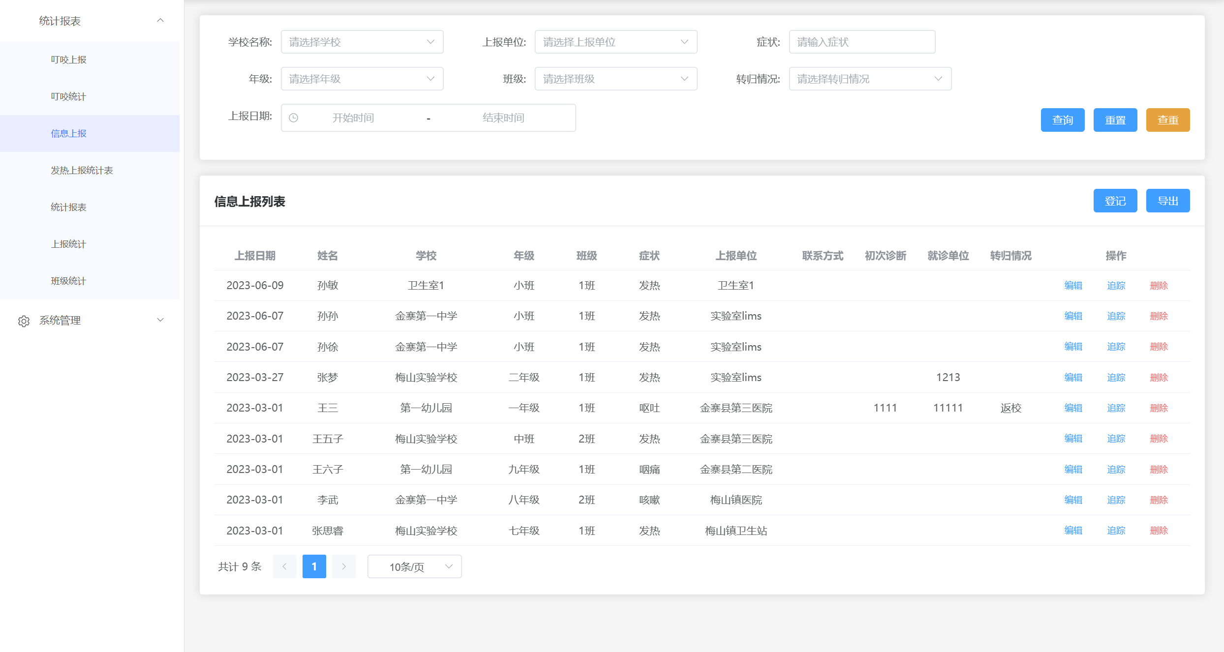Expand the 系统管理 sidebar section
This screenshot has width=1224, height=652.
tap(160, 320)
